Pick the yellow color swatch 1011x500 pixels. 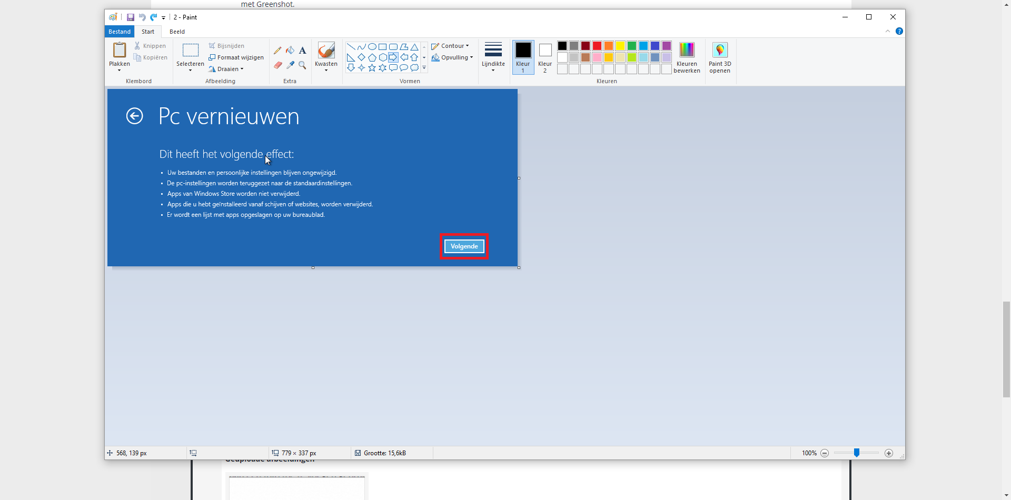tap(620, 46)
